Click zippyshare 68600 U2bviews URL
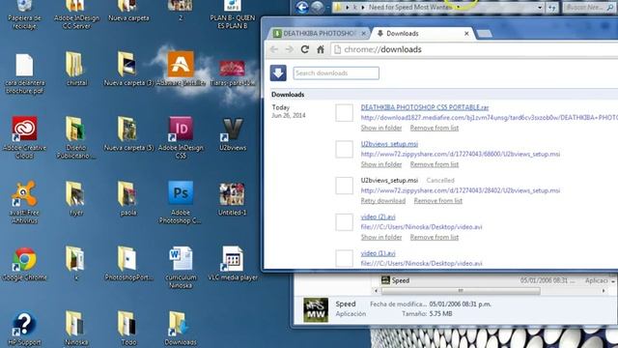Screen dimensions: 618x348 (x=461, y=154)
